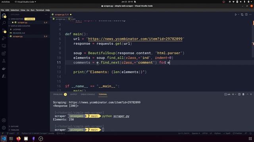Open the Manage gear icon
The height and width of the screenshot is (142, 254).
pos(4,128)
